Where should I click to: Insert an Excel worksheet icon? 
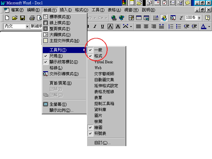[146, 18]
